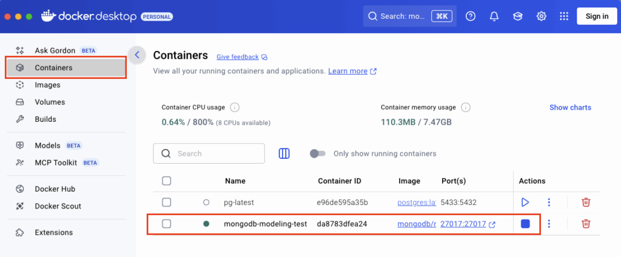Check the mongodb-modeling-test row checkbox
This screenshot has width=621, height=257.
point(167,224)
